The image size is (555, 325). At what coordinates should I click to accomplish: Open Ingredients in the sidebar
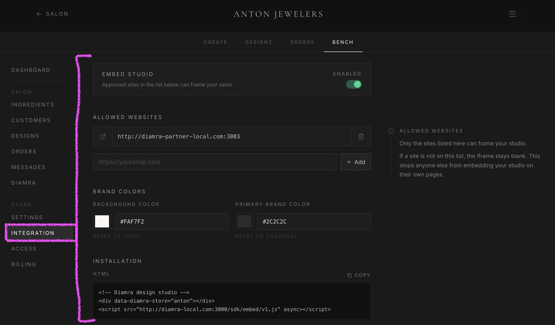tap(33, 105)
